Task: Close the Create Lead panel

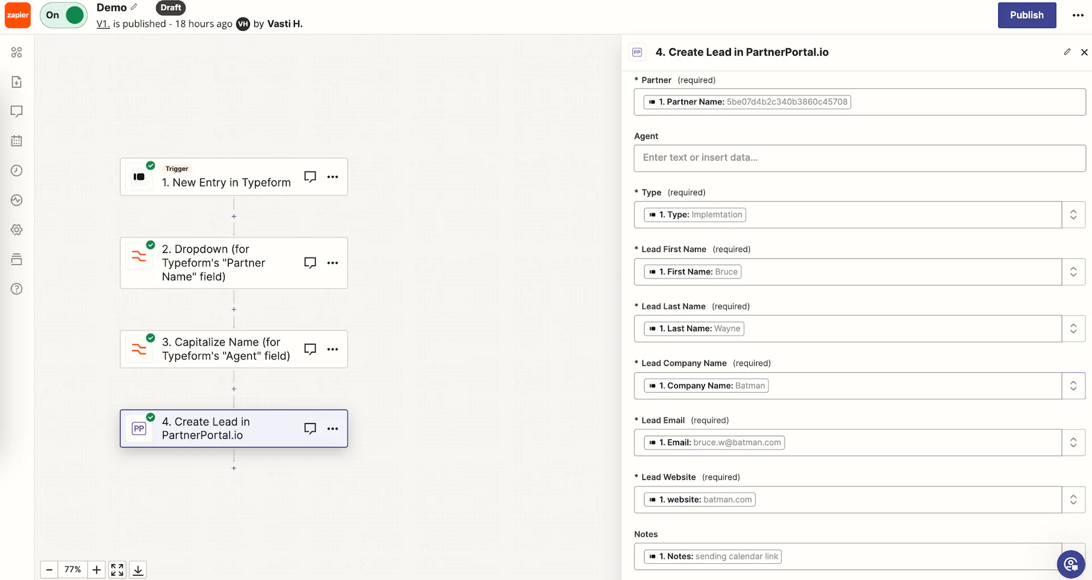Action: 1084,52
